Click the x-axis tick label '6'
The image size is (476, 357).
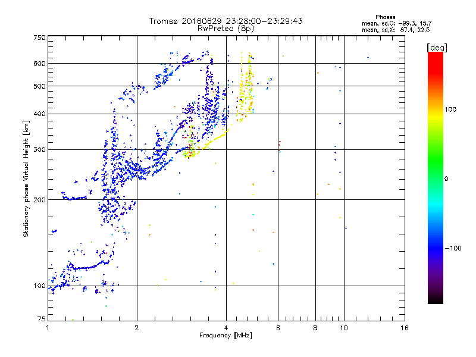[x=278, y=328]
